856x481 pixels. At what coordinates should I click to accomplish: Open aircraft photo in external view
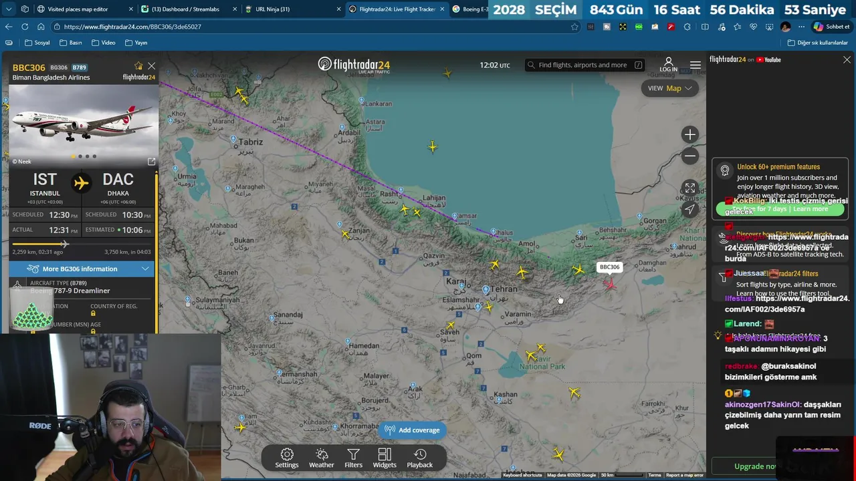(151, 162)
